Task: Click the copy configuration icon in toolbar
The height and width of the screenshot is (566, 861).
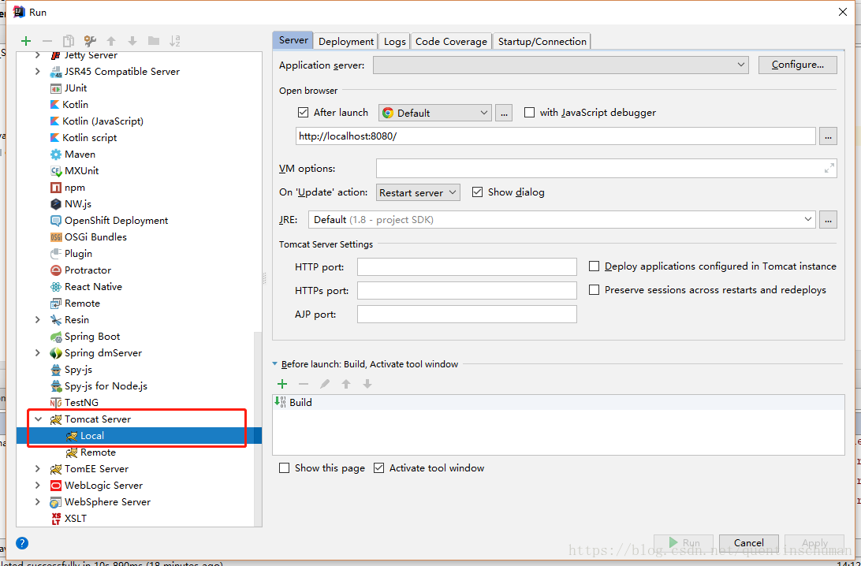Action: tap(69, 41)
